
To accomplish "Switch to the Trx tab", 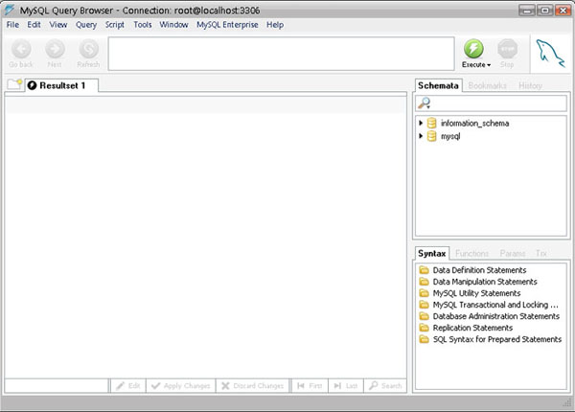I will coord(541,253).
